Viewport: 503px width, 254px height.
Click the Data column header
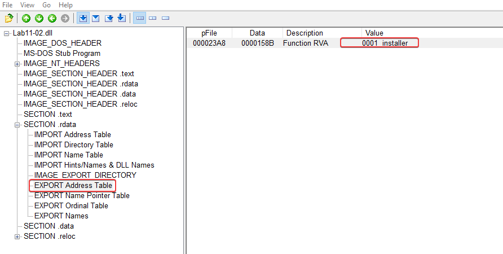[x=257, y=33]
